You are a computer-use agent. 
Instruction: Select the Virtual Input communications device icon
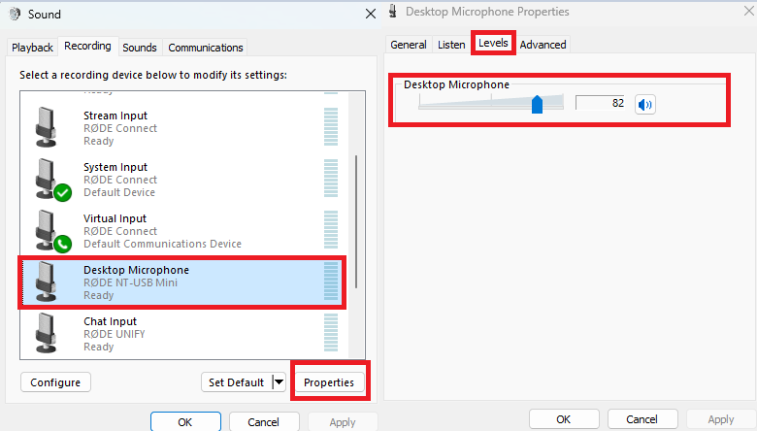click(52, 231)
